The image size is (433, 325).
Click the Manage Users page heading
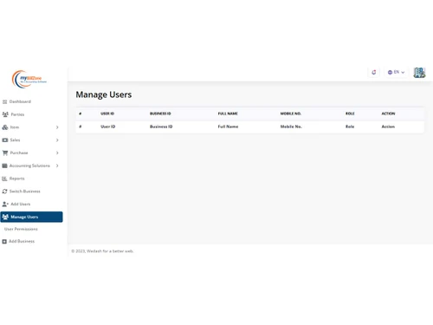tap(104, 94)
